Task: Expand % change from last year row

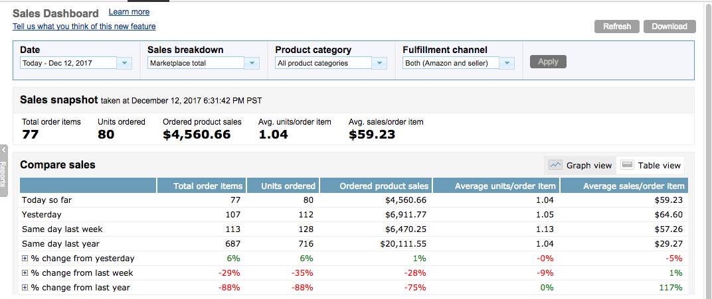Action: [25, 288]
